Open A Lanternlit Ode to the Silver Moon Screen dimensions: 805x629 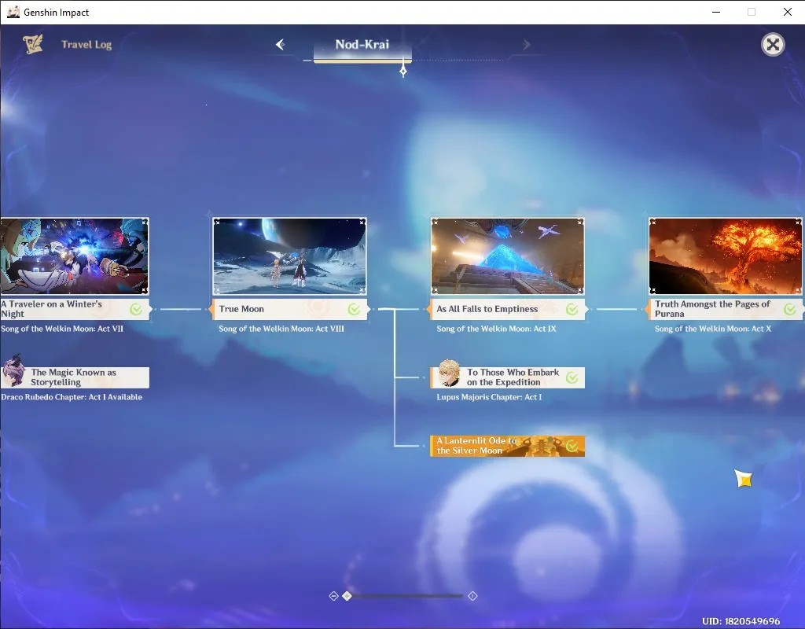[x=507, y=447]
